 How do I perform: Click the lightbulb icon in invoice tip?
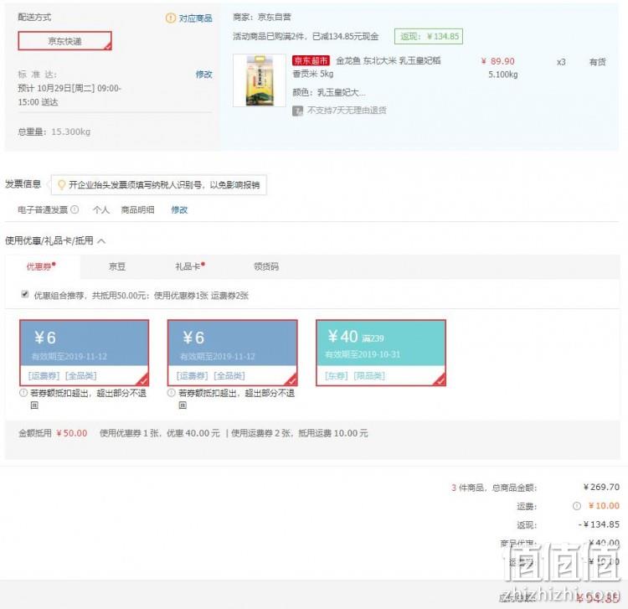(62, 184)
